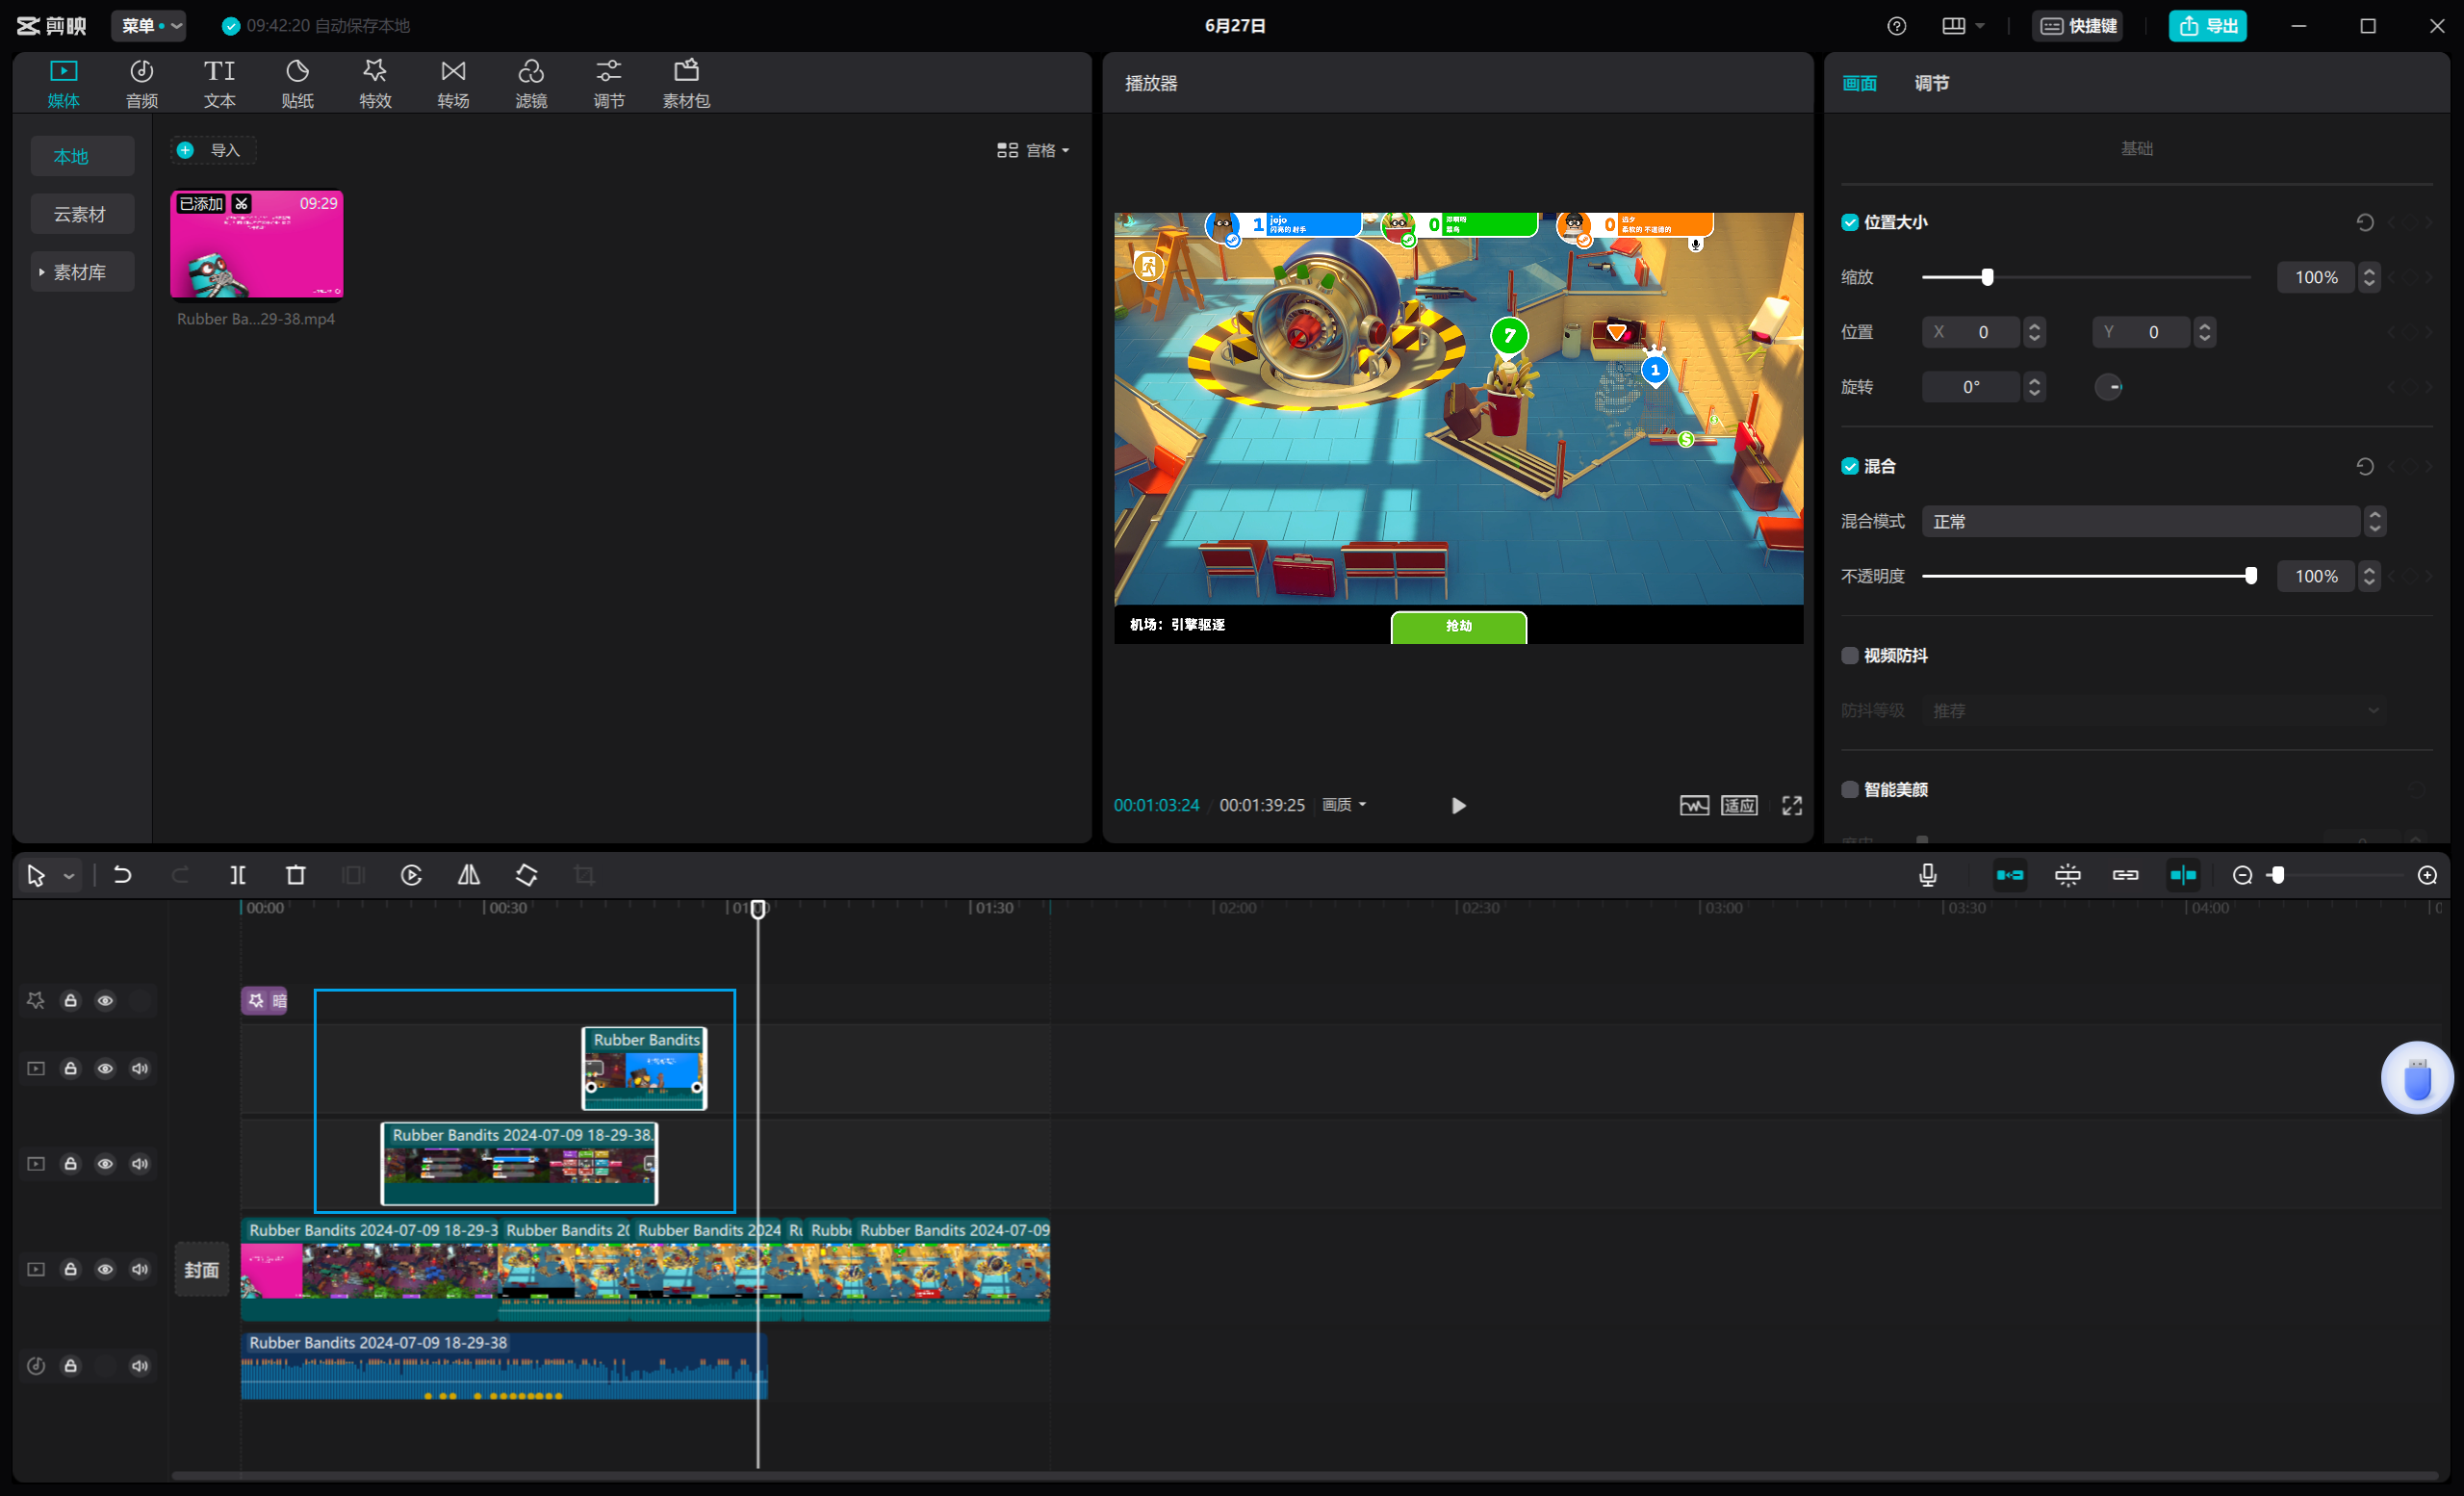This screenshot has height=1496, width=2464.
Task: Open the 文本 text panel
Action: tap(219, 83)
